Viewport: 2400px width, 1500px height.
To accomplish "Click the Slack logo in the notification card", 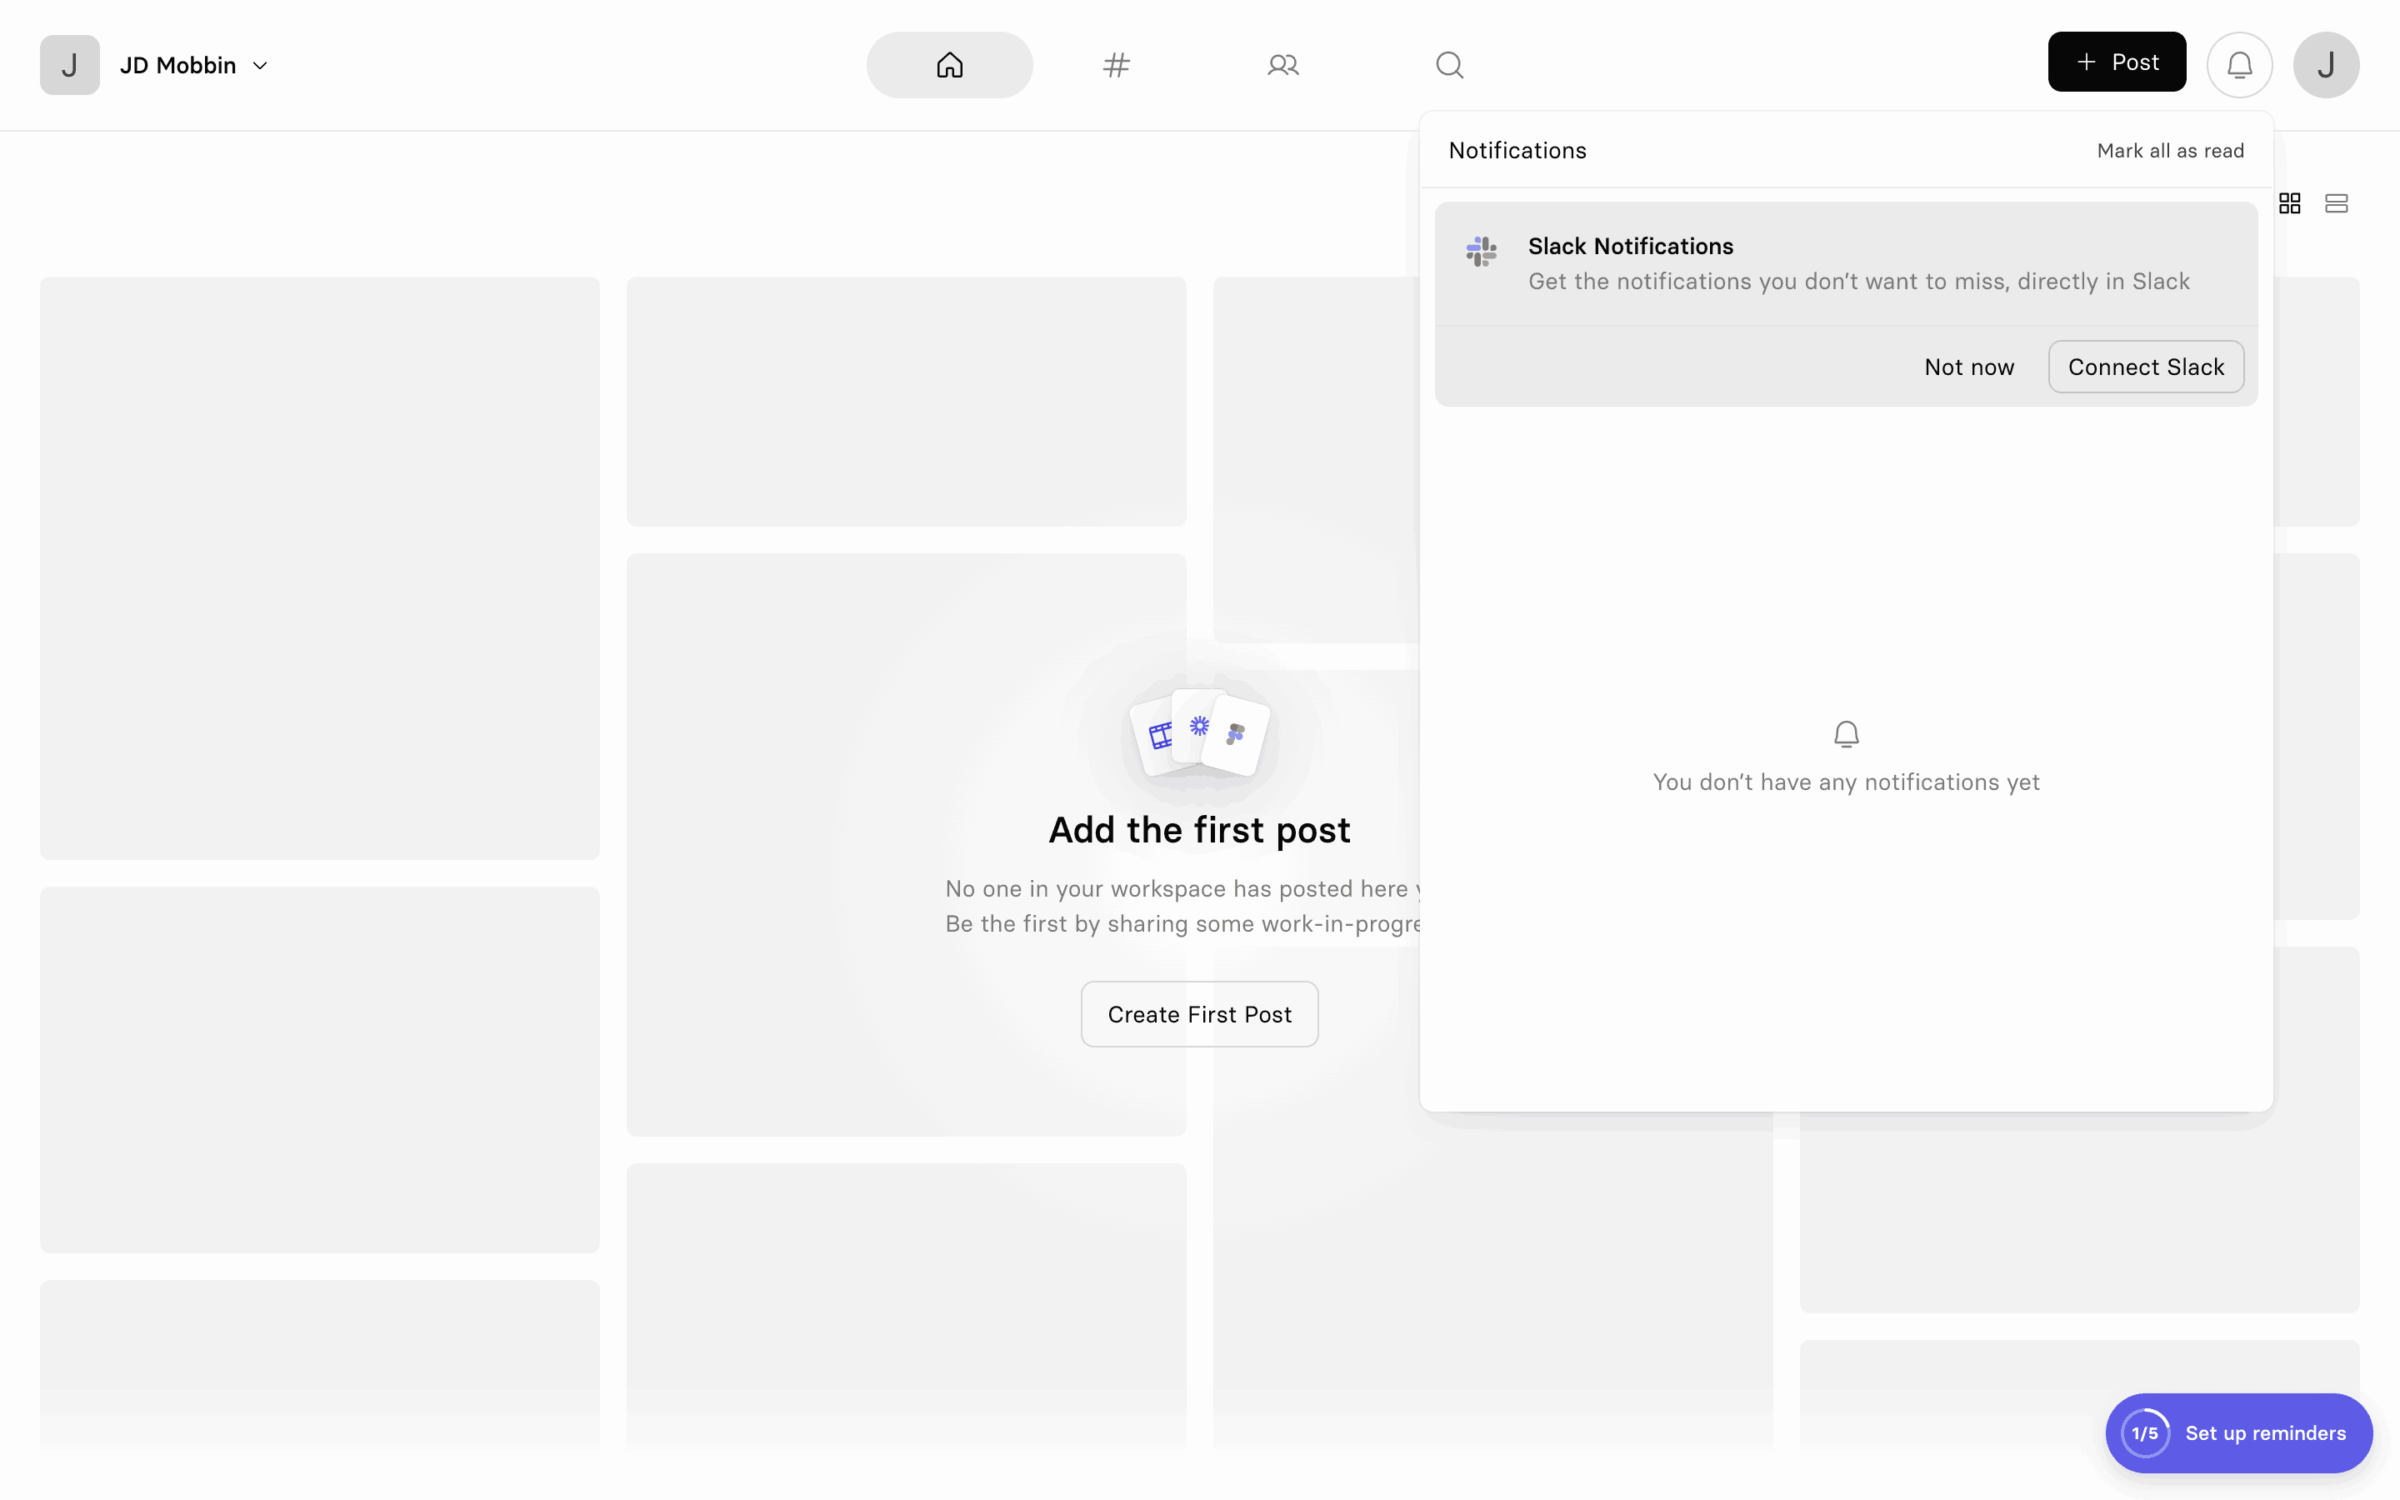I will point(1480,251).
